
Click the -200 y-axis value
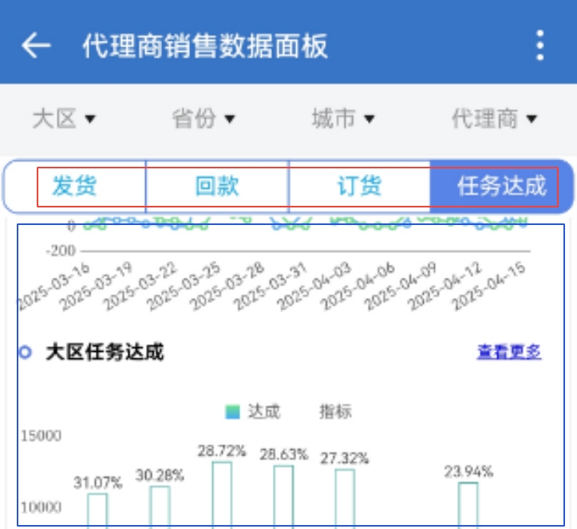(61, 251)
